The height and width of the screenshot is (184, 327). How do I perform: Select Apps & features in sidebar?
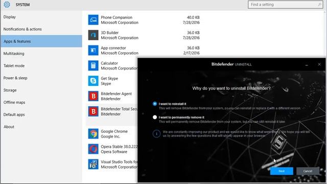click(x=41, y=41)
